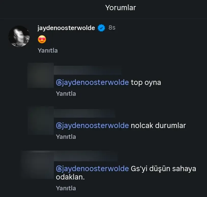Screen dimensions: 207x197
Task: Open jaydenoosterwolde's profile picture
Action: click(19, 36)
